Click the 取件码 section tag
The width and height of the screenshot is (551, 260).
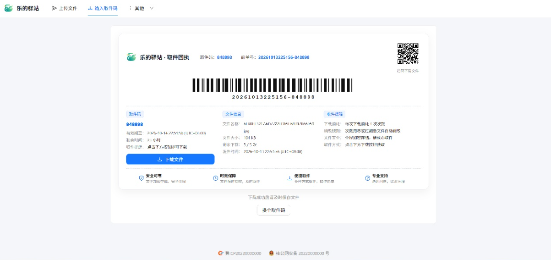point(135,114)
